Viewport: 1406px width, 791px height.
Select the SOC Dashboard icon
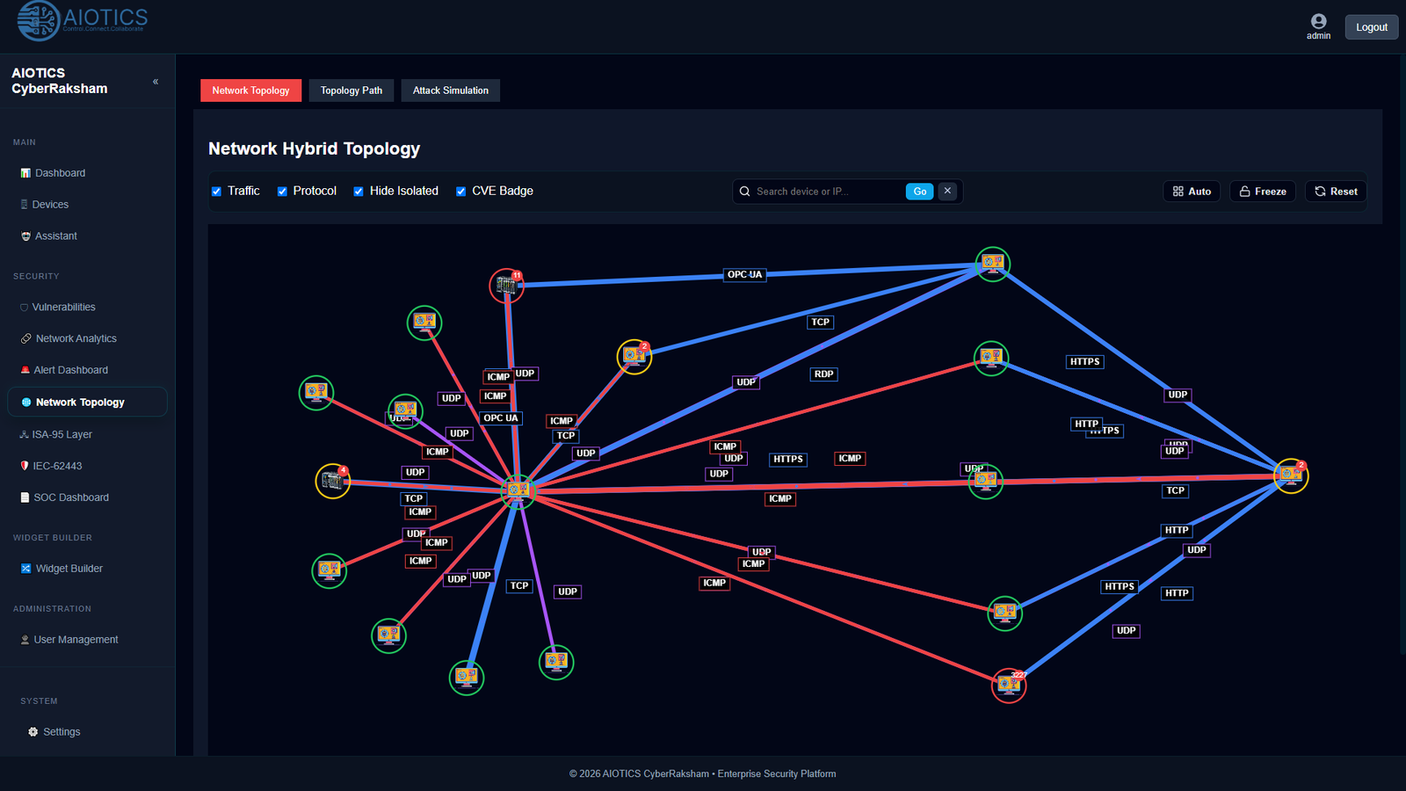point(25,497)
